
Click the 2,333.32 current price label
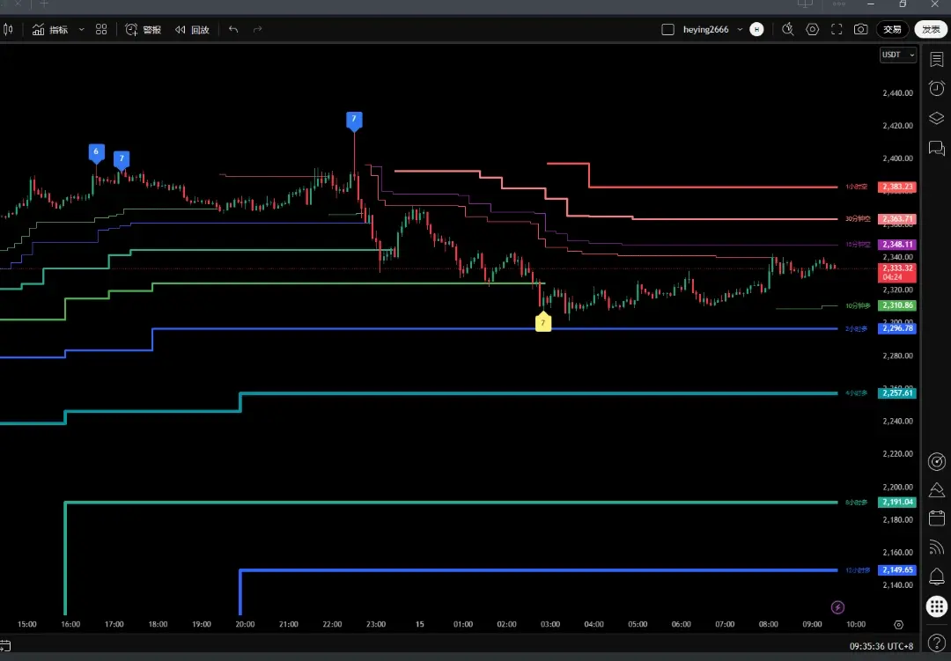click(x=897, y=272)
